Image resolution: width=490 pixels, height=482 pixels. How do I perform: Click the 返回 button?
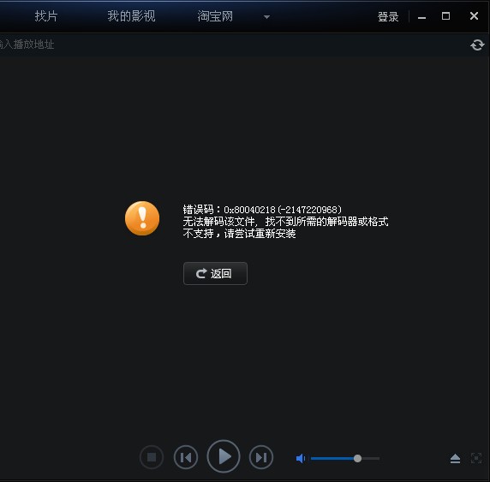tap(215, 273)
